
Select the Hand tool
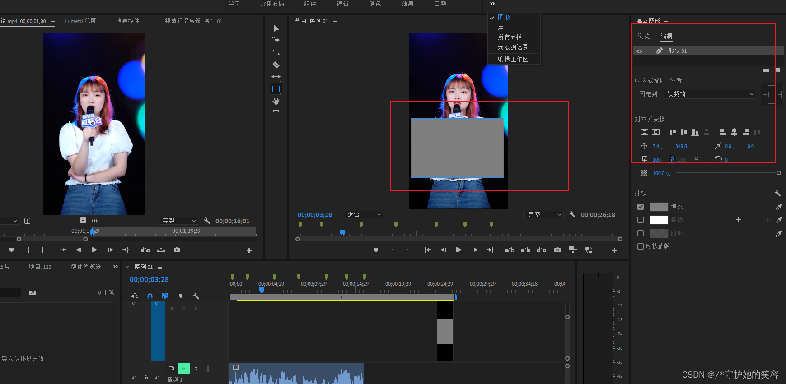pos(276,101)
